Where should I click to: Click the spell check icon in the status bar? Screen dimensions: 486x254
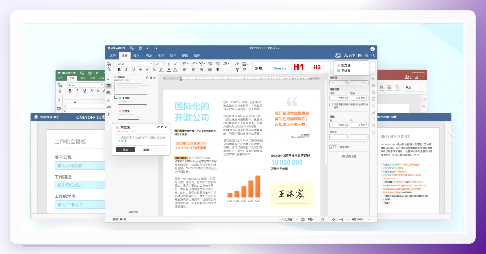(x=310, y=220)
